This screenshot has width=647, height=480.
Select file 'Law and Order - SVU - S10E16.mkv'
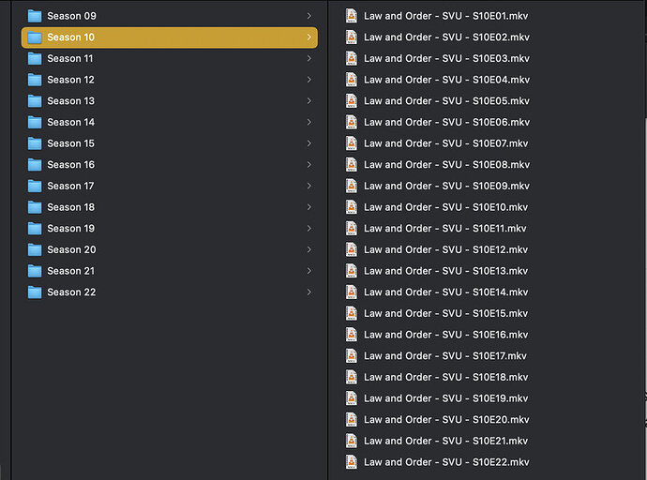pos(445,335)
